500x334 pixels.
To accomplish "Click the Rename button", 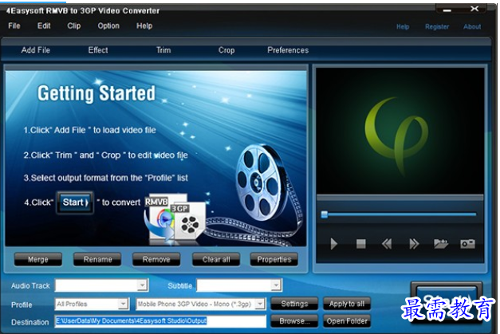I will coord(97,259).
